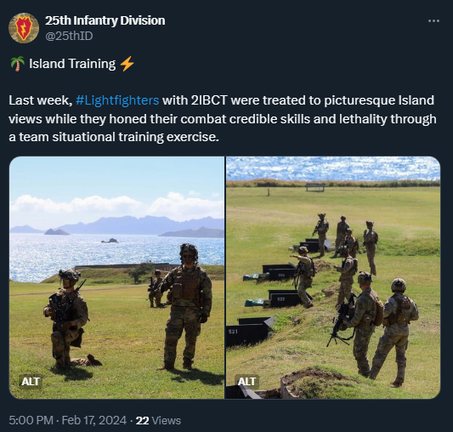Click the 5:00 PM Feb 17, 2024 timestamp

(68, 420)
